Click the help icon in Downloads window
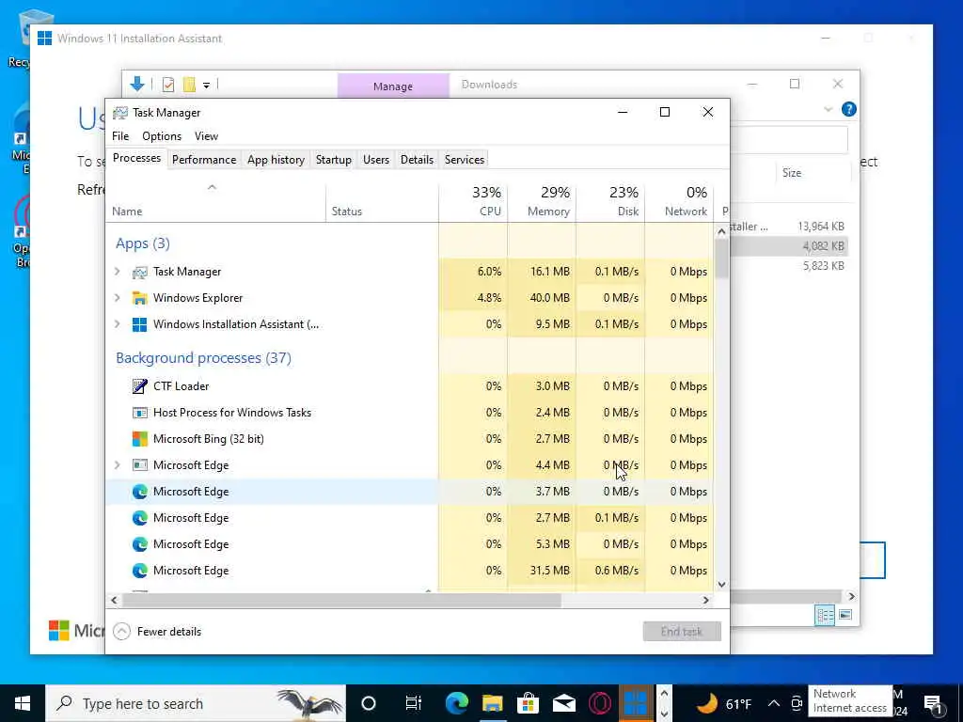Viewport: 963px width, 722px height. coord(849,109)
